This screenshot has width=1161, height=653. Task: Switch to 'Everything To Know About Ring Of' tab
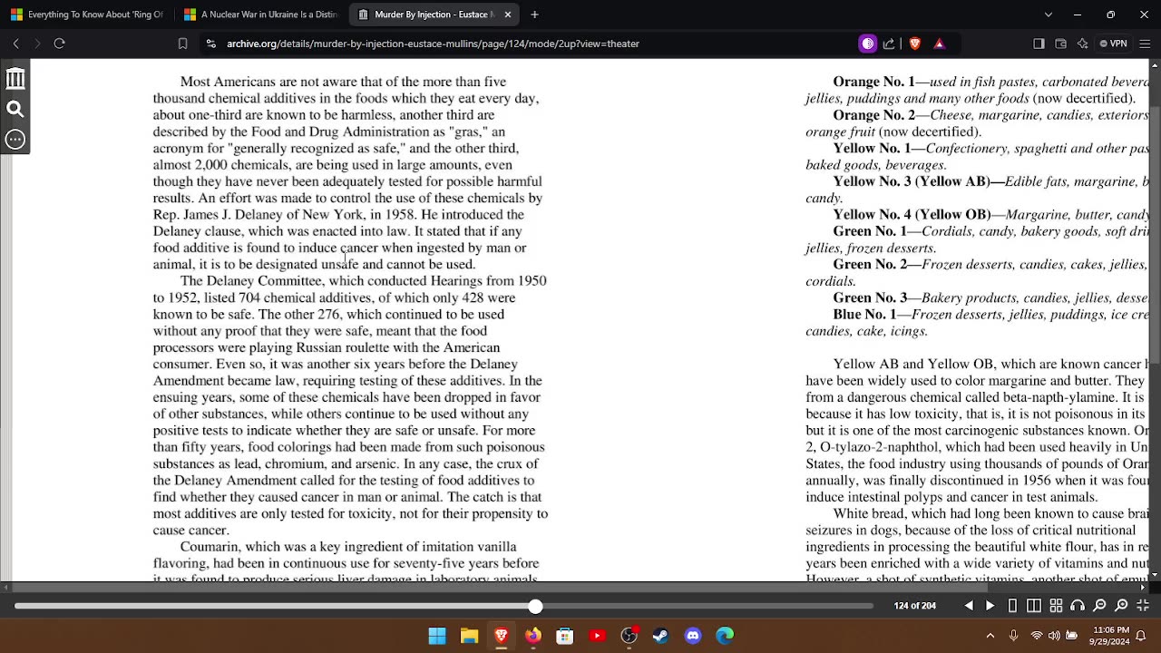point(86,15)
